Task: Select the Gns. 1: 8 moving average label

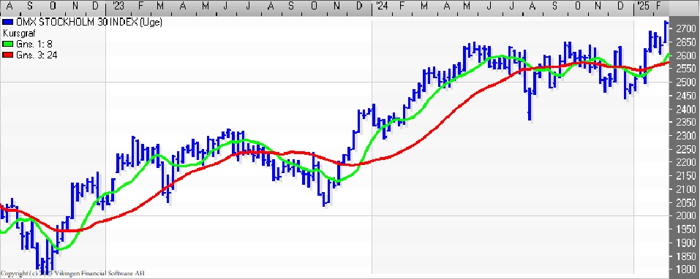Action: pyautogui.click(x=34, y=44)
